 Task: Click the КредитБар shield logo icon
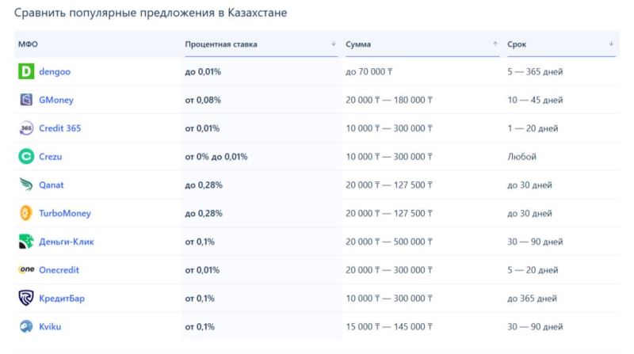[26, 299]
